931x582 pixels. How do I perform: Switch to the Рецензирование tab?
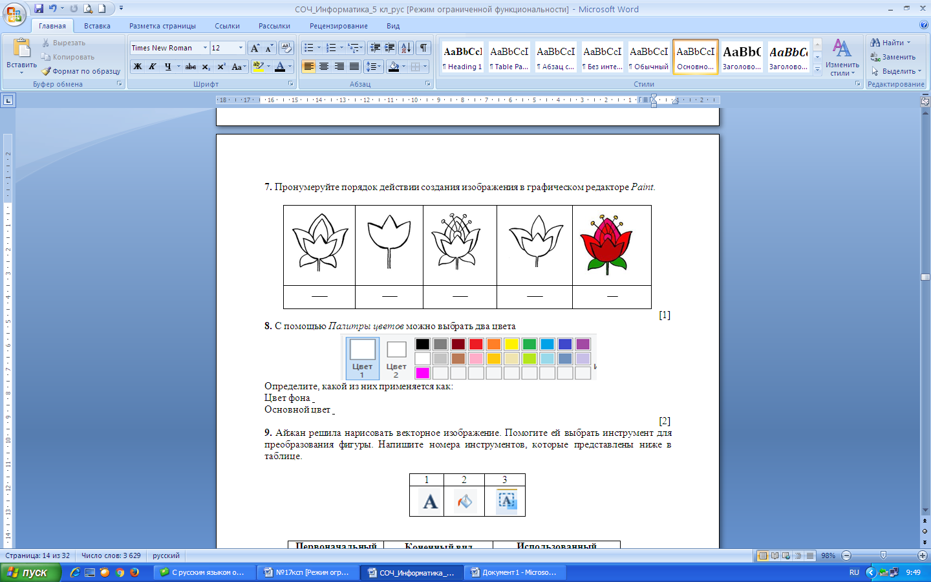[338, 26]
